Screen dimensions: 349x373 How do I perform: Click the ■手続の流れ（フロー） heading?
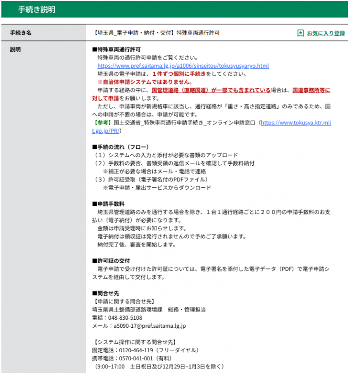tap(121, 147)
